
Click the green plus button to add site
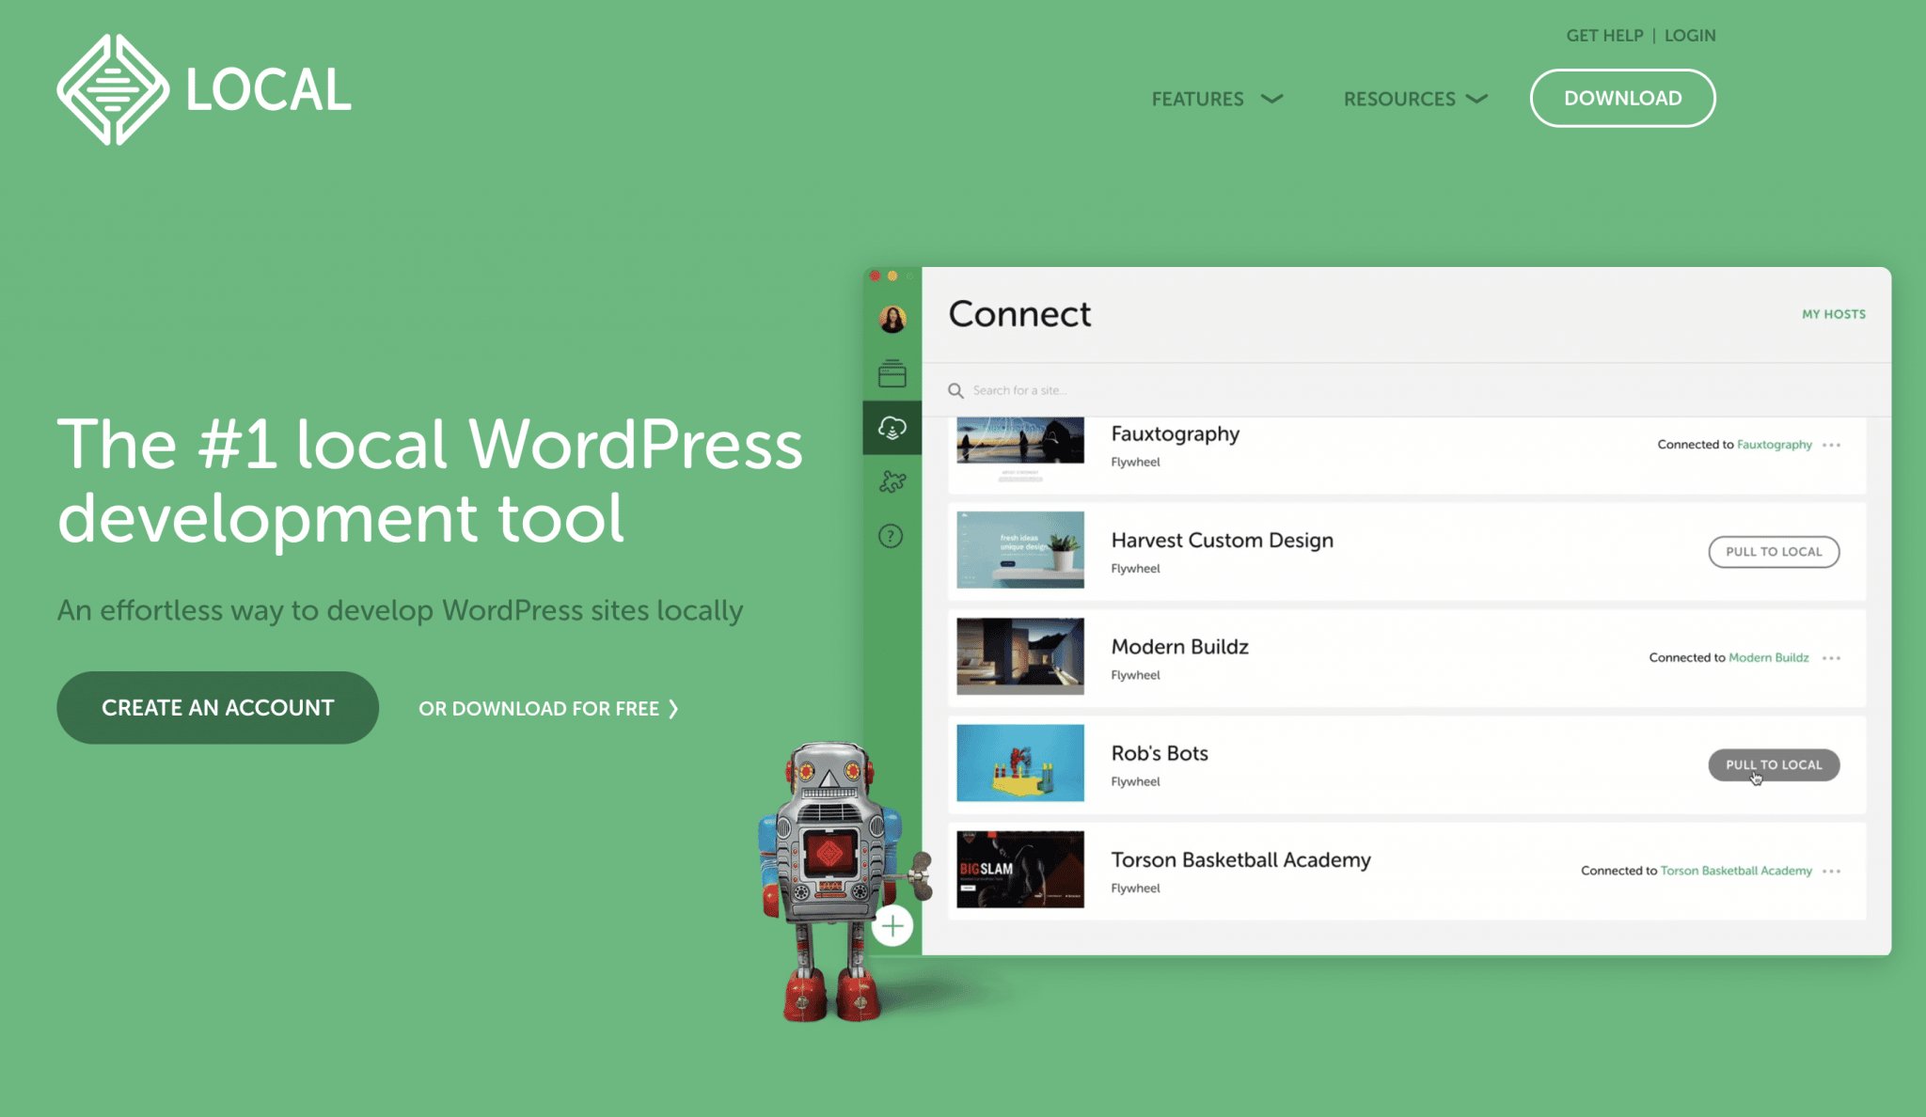[892, 925]
